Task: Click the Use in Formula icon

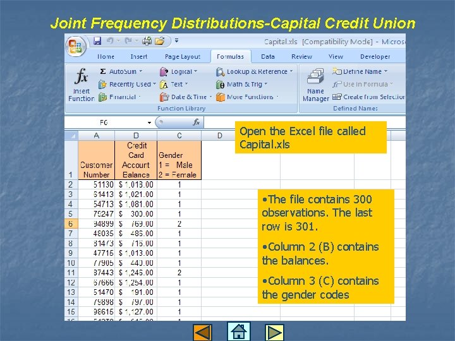Action: coord(337,84)
